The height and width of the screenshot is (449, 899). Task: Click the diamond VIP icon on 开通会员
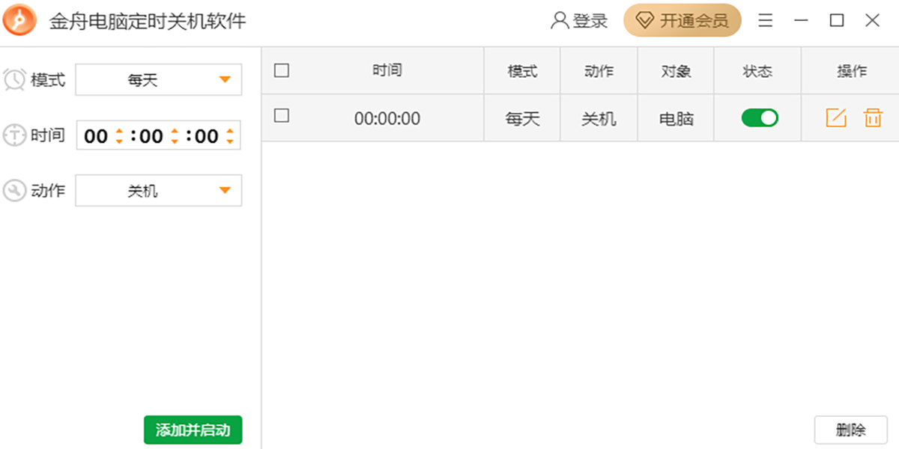click(646, 20)
